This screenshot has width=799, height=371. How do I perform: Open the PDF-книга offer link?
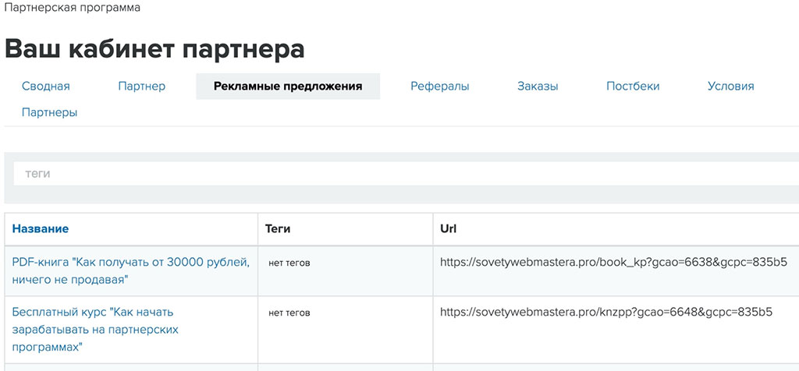[x=130, y=270]
